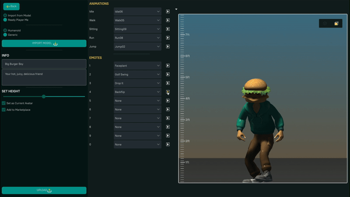Image resolution: width=350 pixels, height=197 pixels.
Task: Play the Jump animation preview
Action: tap(168, 46)
